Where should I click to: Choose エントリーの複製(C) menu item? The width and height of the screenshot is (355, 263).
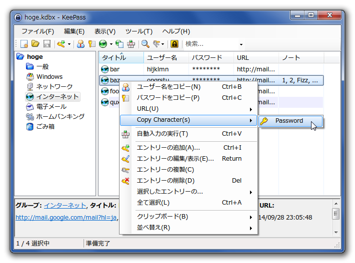[188, 170]
